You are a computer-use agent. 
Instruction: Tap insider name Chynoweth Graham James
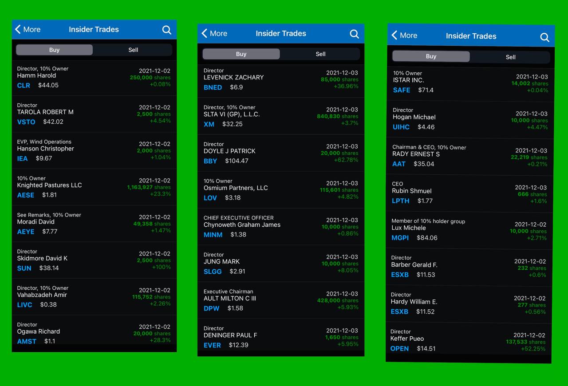click(x=242, y=225)
